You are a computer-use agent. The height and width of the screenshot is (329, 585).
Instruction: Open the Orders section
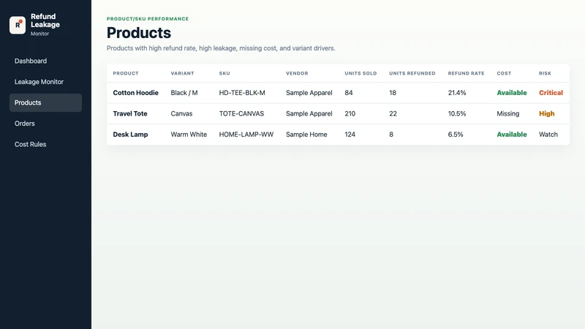point(45,124)
